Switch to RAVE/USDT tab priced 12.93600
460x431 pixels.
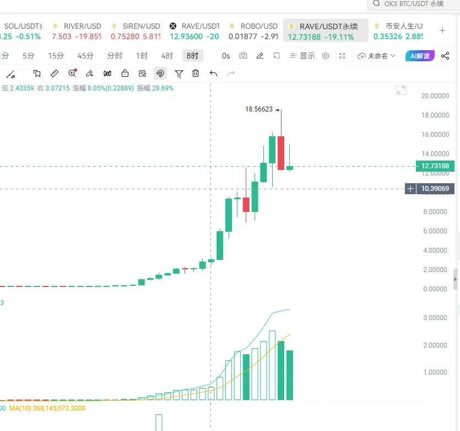[194, 31]
